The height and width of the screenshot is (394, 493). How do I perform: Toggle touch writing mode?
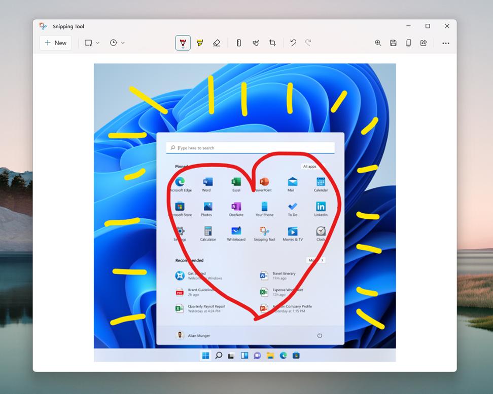(x=256, y=43)
